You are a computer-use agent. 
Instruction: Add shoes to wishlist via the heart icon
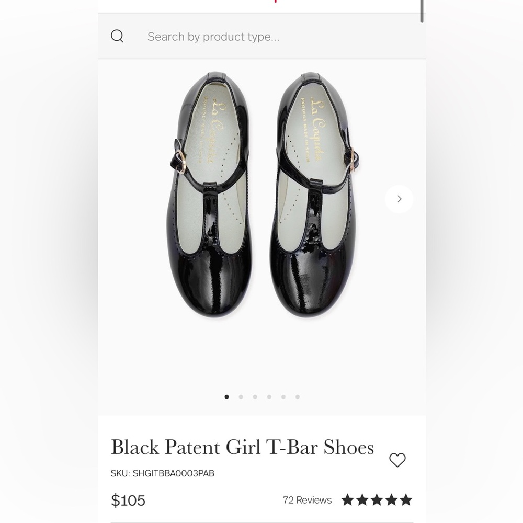point(397,460)
